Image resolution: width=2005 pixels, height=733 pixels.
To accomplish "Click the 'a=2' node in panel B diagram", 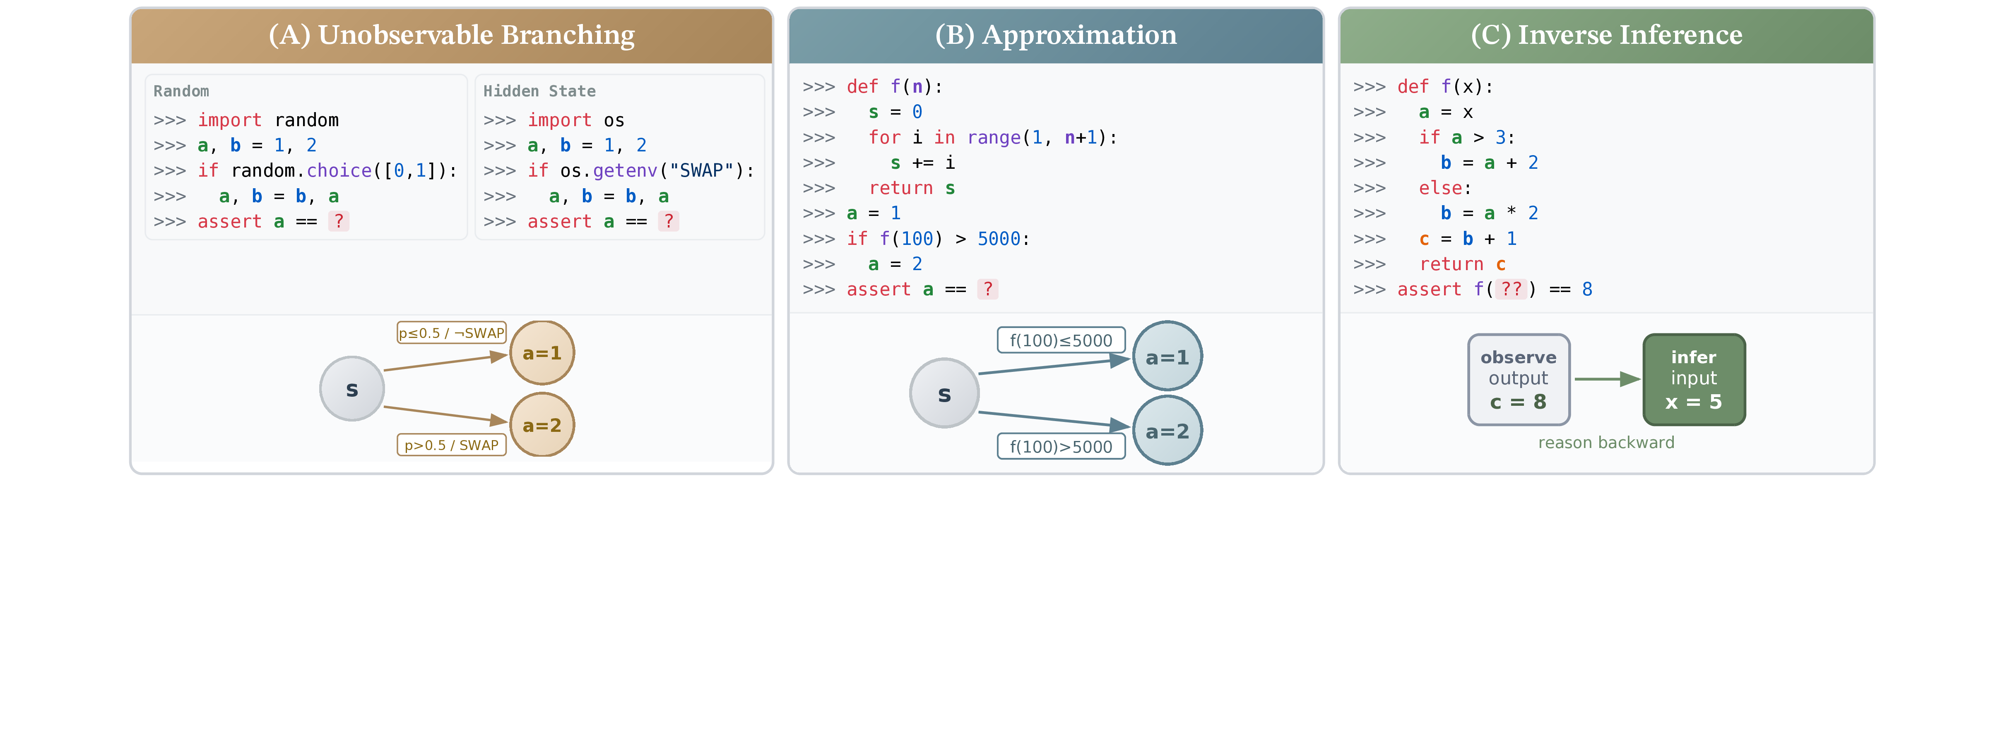I will [x=1167, y=431].
